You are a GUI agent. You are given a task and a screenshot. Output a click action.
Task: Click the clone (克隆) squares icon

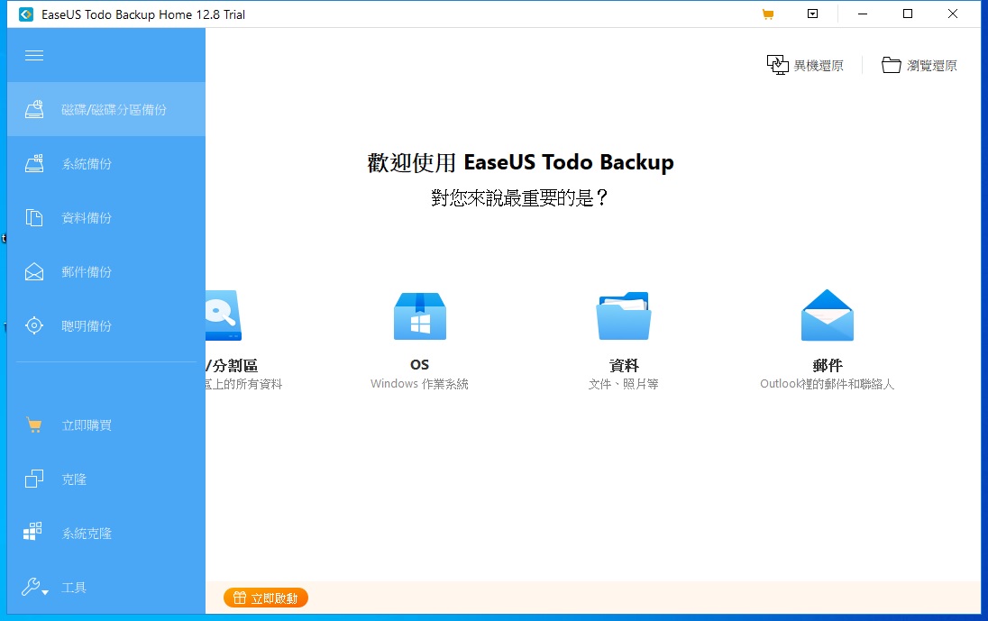[34, 479]
